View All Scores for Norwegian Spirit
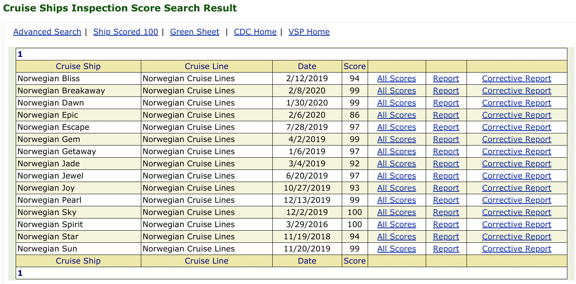The height and width of the screenshot is (284, 576). (x=397, y=224)
